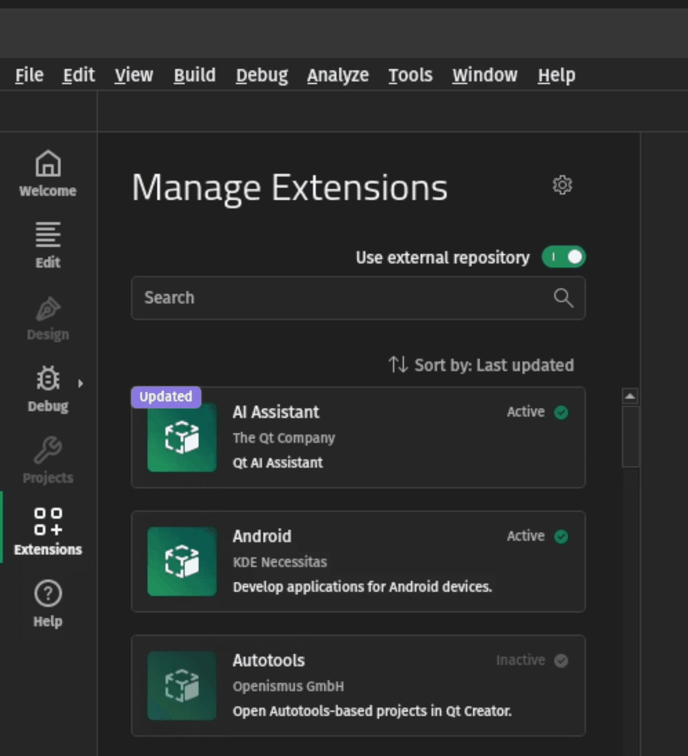Switch to Debug mode

point(48,389)
